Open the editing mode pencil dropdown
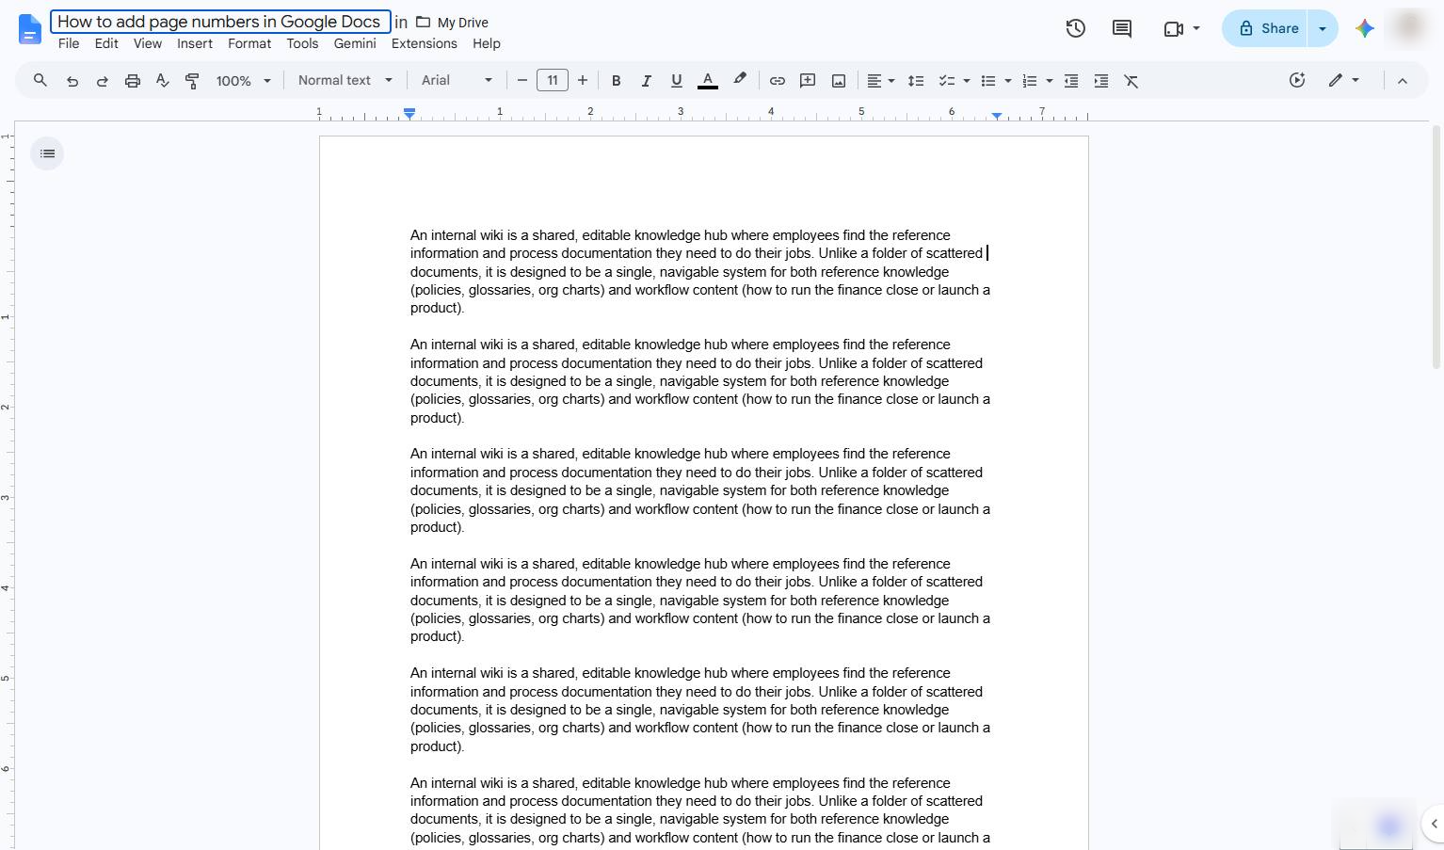 [1343, 81]
